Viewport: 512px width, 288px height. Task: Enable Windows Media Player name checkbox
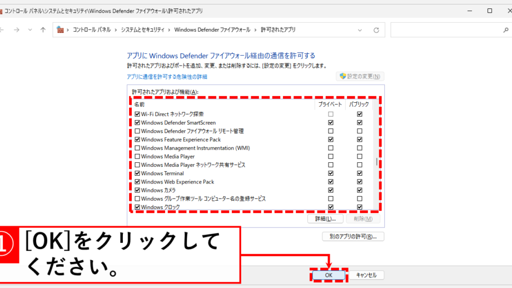(137, 157)
